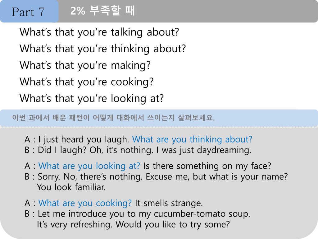The height and width of the screenshot is (239, 318).
Task: Click the reply "Did I laugh? Oh, it's nothing."
Action: [x=96, y=150]
